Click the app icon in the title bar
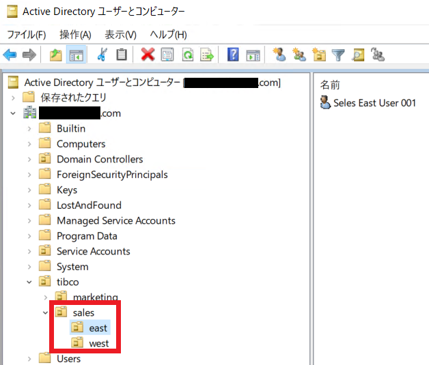This screenshot has width=429, height=365. point(12,12)
